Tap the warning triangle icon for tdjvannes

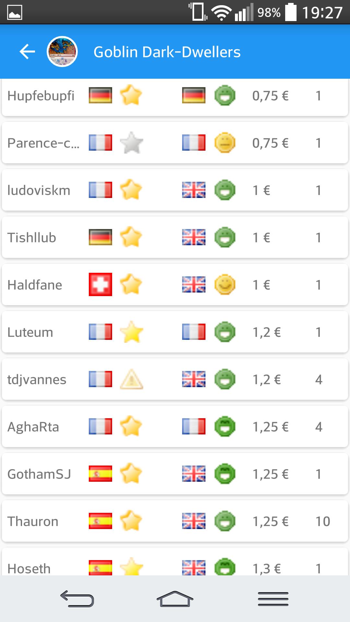131,379
